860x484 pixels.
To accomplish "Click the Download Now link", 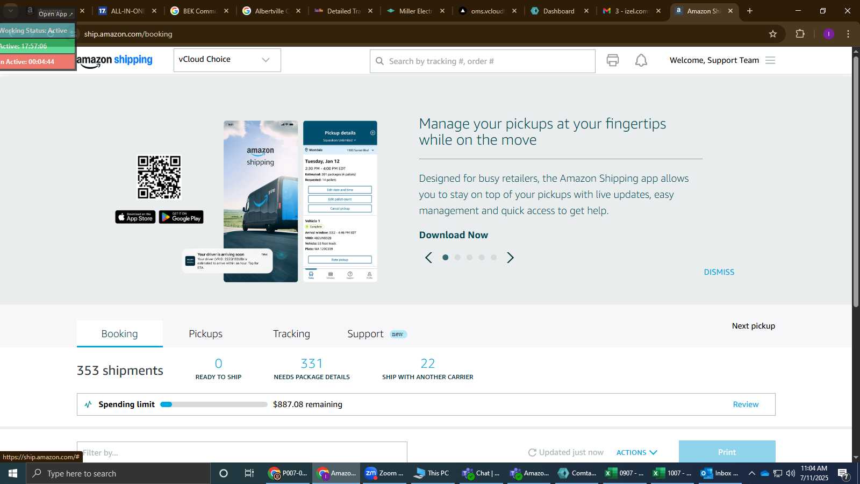I will point(454,235).
